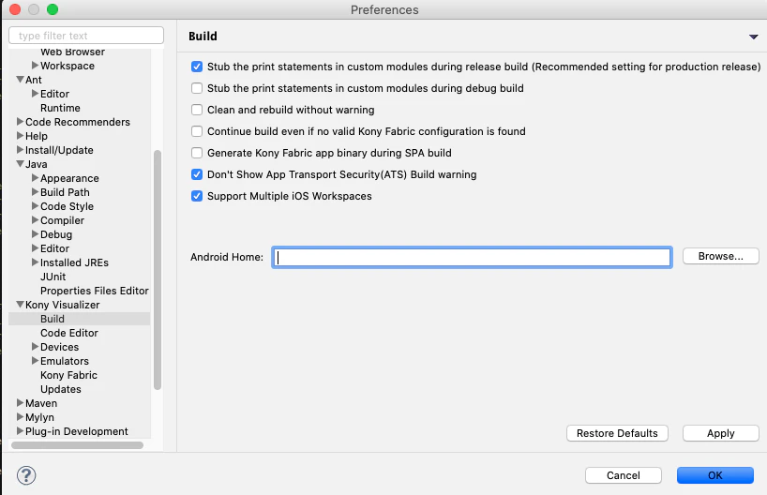Enable stub print statements during debug build
Image resolution: width=767 pixels, height=495 pixels.
point(197,88)
